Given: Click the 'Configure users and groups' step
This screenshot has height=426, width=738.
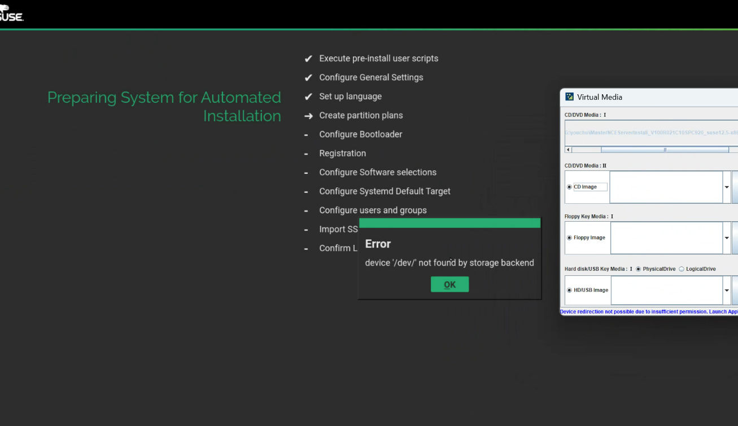Looking at the screenshot, I should pyautogui.click(x=373, y=210).
